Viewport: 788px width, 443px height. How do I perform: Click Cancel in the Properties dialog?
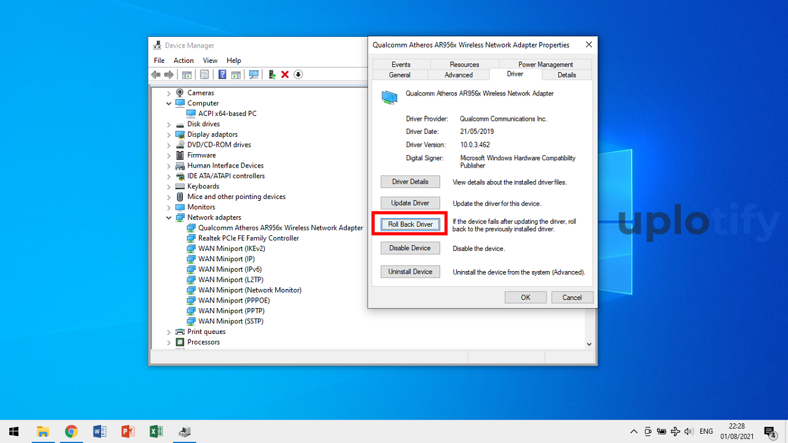click(572, 297)
